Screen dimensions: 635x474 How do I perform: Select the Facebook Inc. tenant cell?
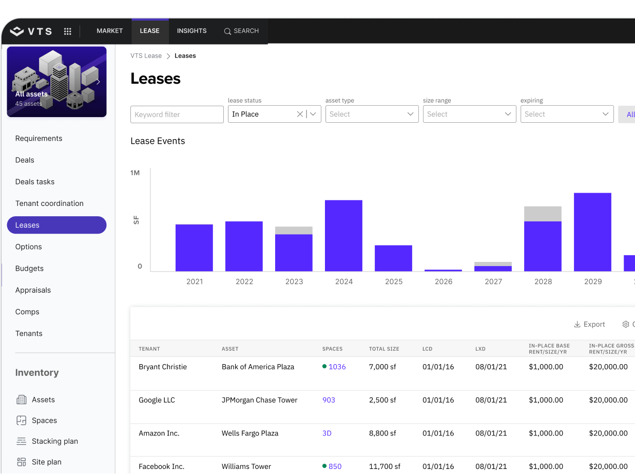(x=161, y=466)
